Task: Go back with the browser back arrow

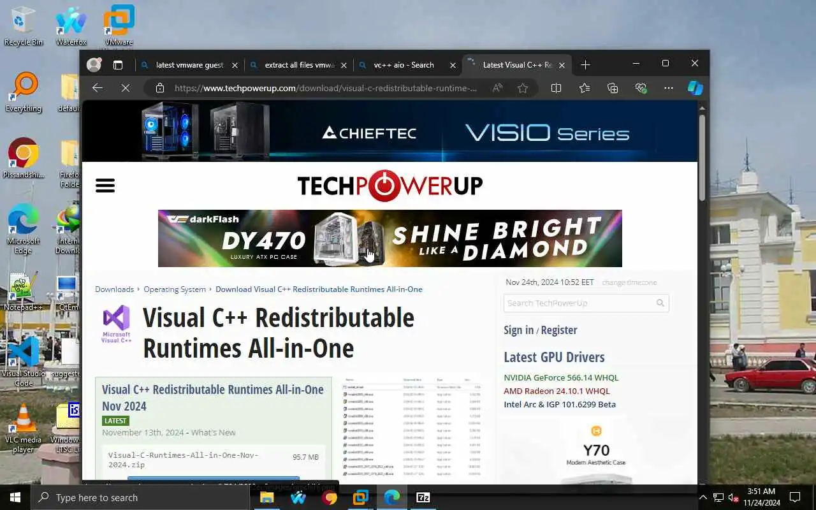Action: [98, 88]
